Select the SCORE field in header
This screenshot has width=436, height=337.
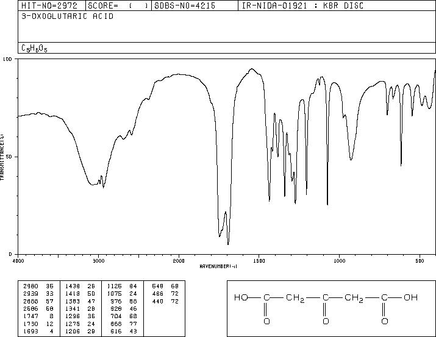tap(118, 5)
